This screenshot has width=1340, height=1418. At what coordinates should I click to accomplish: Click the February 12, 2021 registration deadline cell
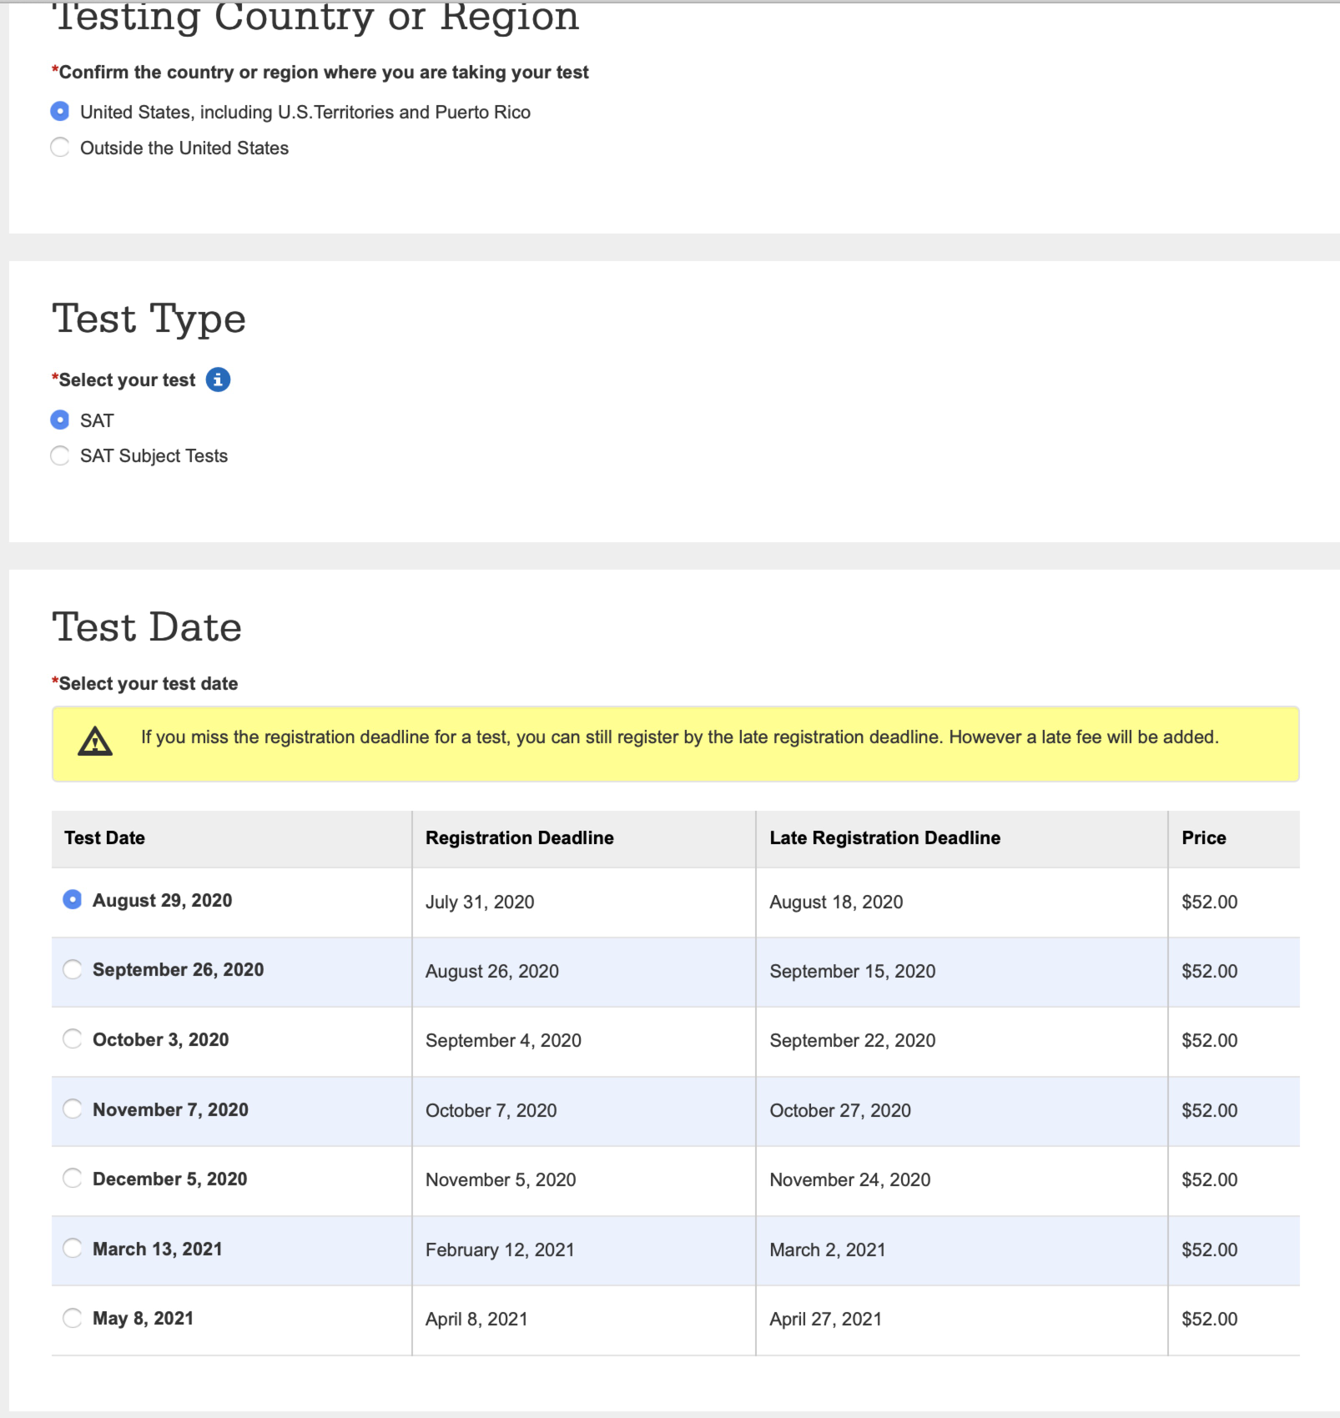pyautogui.click(x=500, y=1250)
